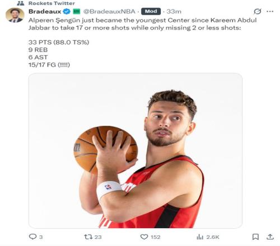Click the community people icon
Viewport: 280px width, 246px height.
pos(21,3)
